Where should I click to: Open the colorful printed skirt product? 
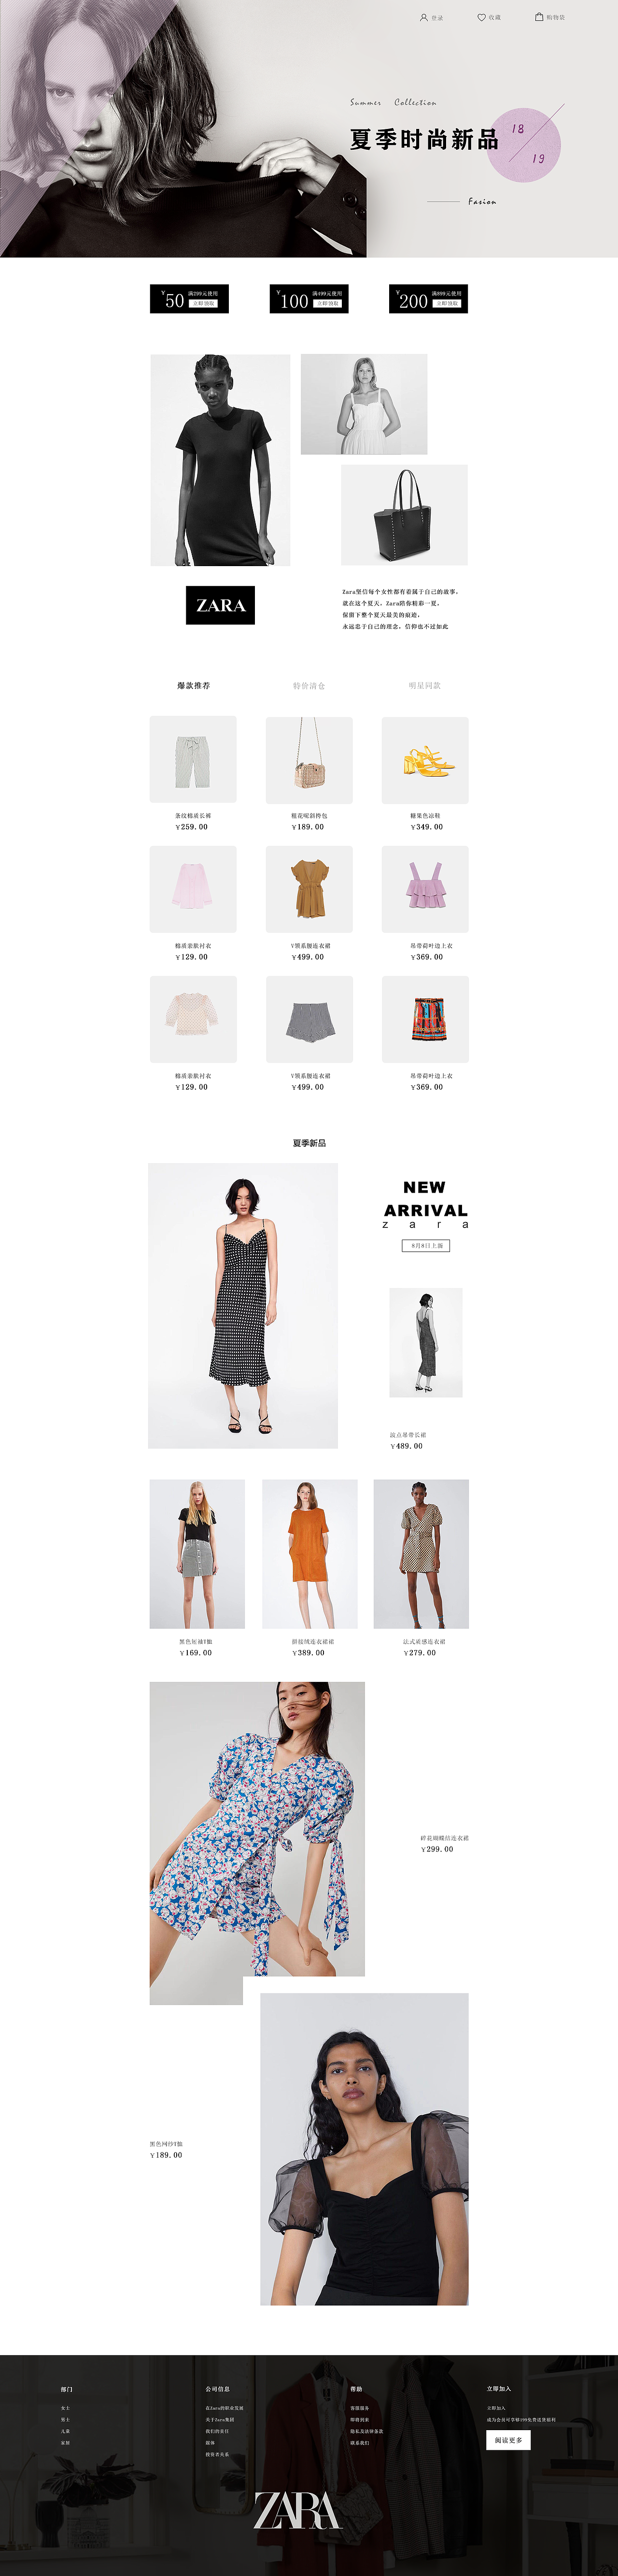[x=425, y=1020]
